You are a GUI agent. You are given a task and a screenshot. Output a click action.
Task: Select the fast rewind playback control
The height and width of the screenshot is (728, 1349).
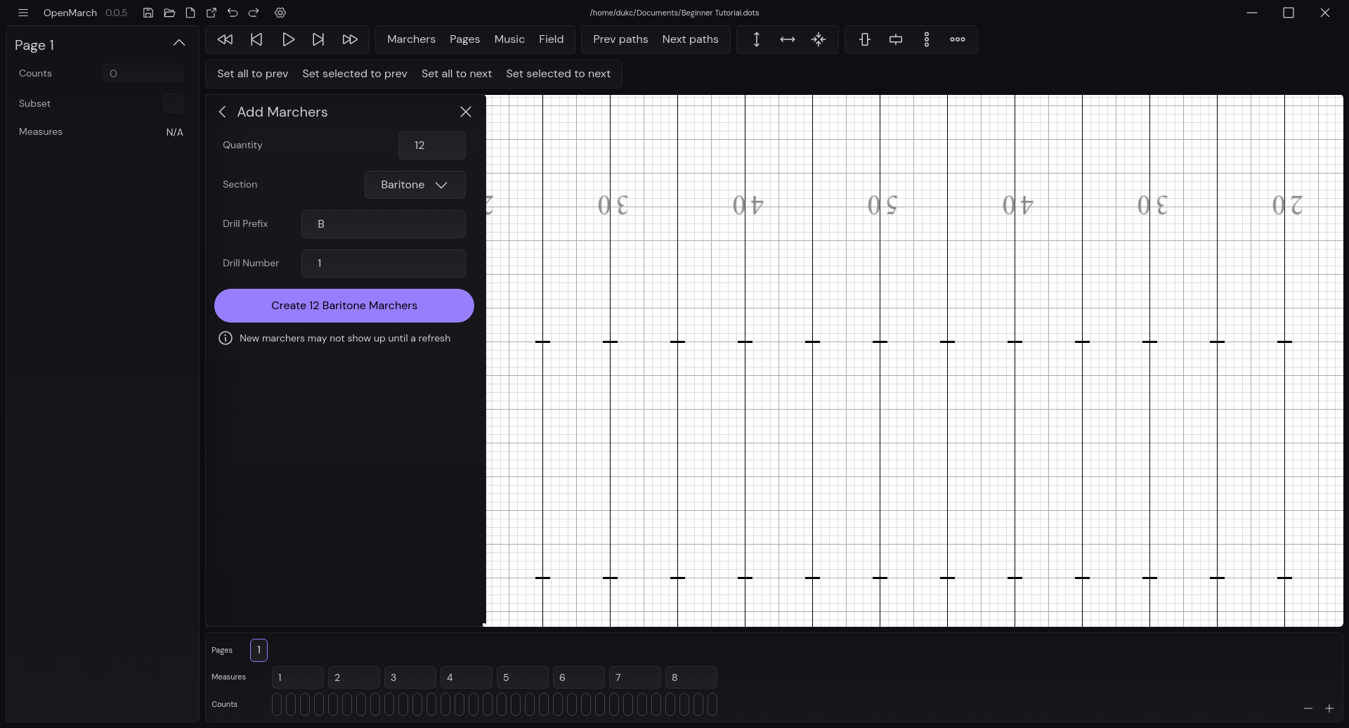(225, 39)
